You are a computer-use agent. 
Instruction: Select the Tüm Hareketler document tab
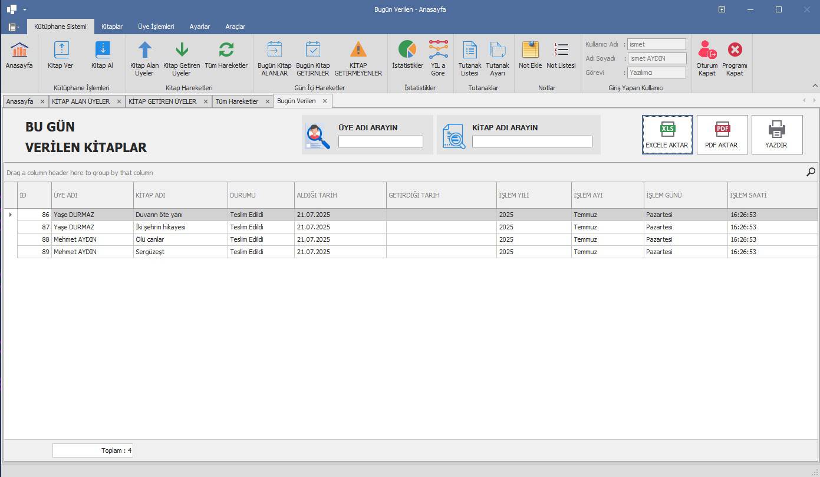(236, 101)
